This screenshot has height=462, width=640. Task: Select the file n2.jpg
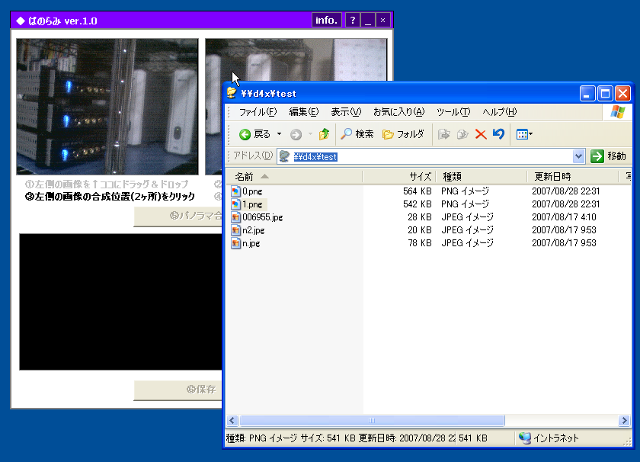[x=254, y=230]
